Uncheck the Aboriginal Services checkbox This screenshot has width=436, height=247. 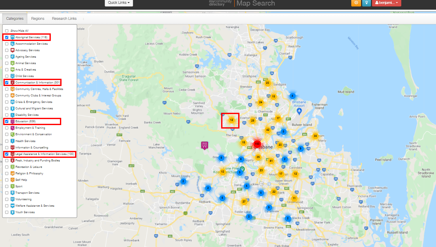tap(7, 37)
